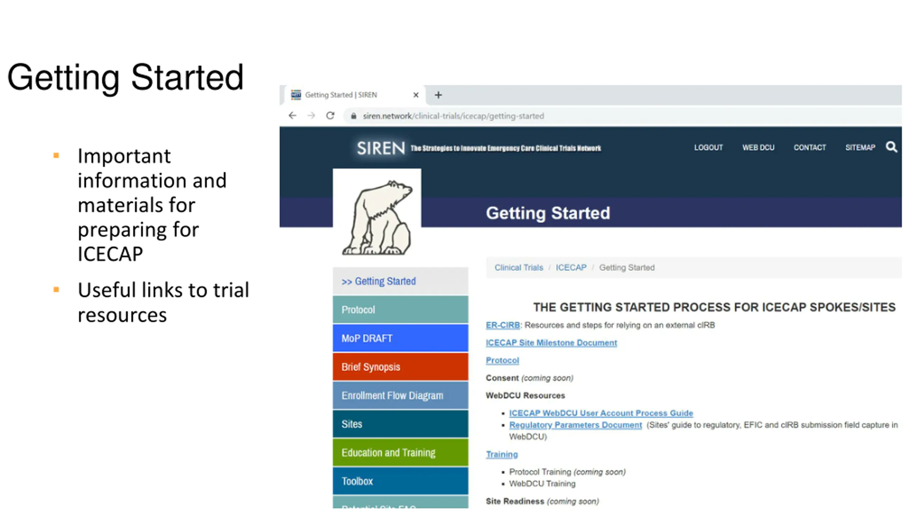
Task: Open the Enrollment Flow Diagram sidebar item
Action: click(400, 395)
